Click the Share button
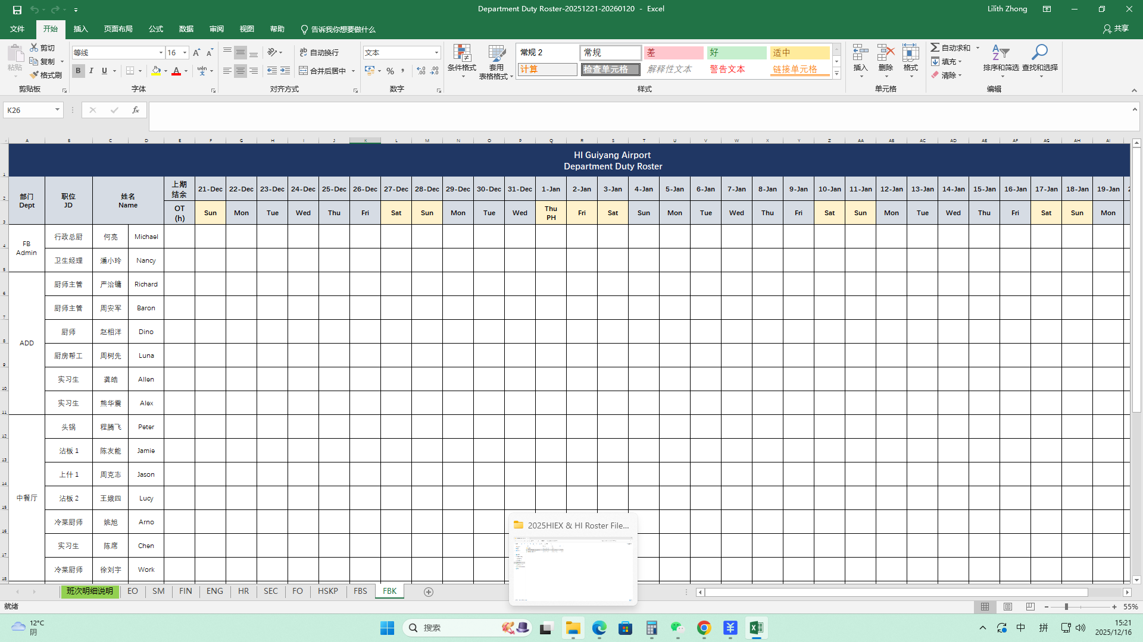Viewport: 1143px width, 642px height. (x=1116, y=29)
